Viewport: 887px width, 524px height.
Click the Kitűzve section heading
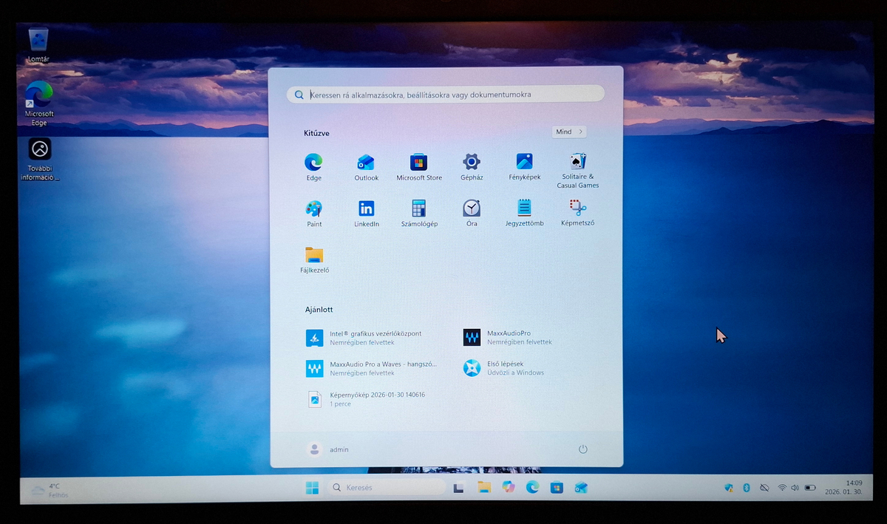coord(316,133)
